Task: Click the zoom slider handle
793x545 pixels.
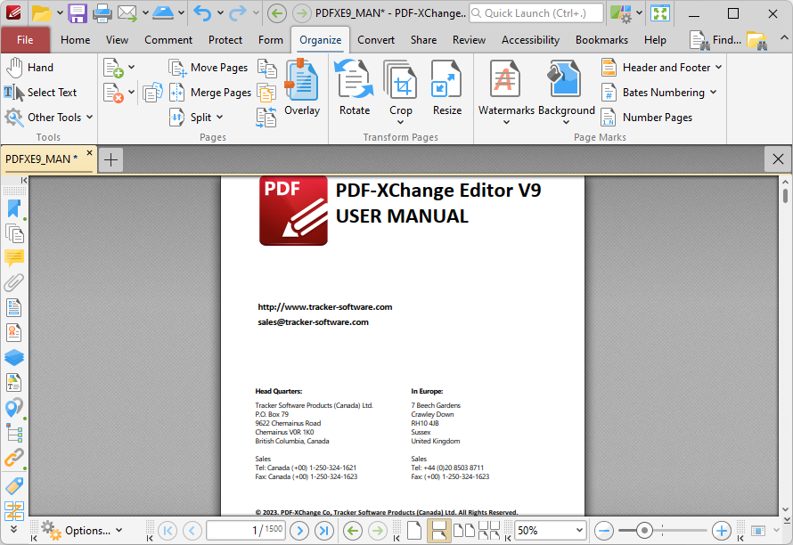Action: coord(644,531)
